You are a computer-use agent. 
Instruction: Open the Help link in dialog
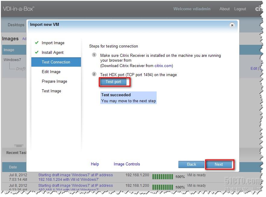pos(95,164)
